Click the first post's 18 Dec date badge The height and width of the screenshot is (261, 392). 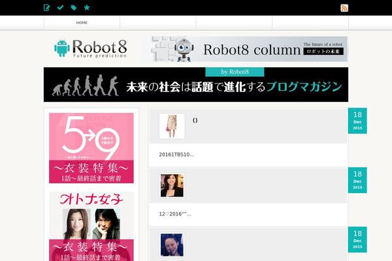[x=357, y=121]
